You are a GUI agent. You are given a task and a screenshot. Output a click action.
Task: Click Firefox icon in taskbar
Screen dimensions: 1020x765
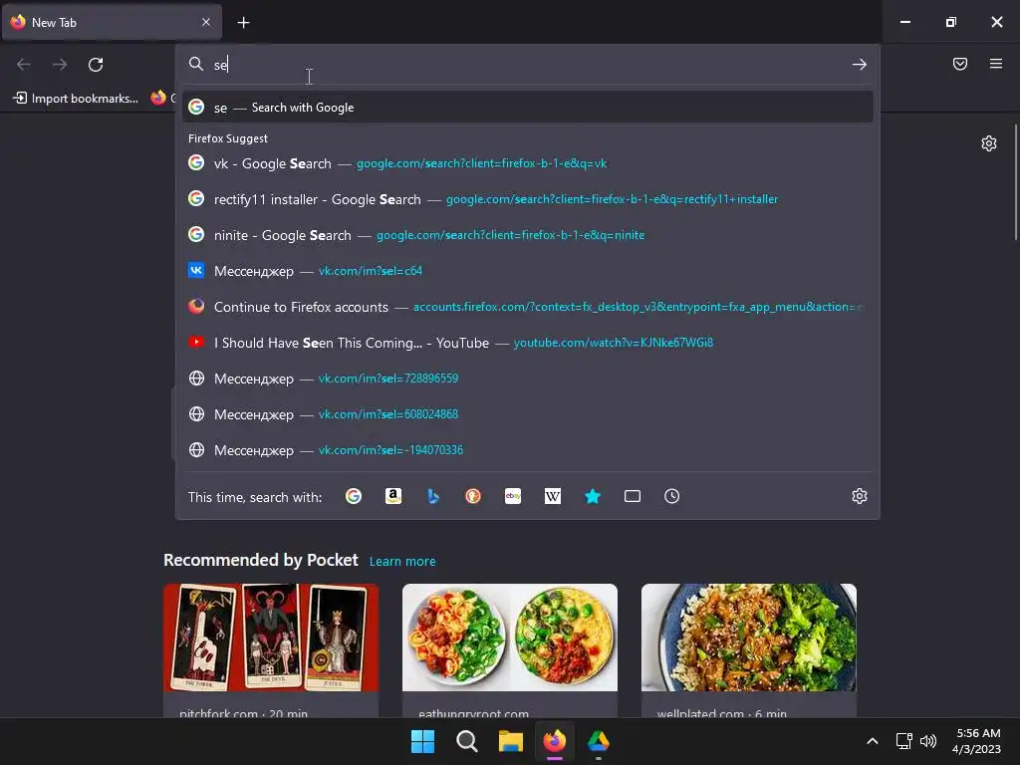554,741
